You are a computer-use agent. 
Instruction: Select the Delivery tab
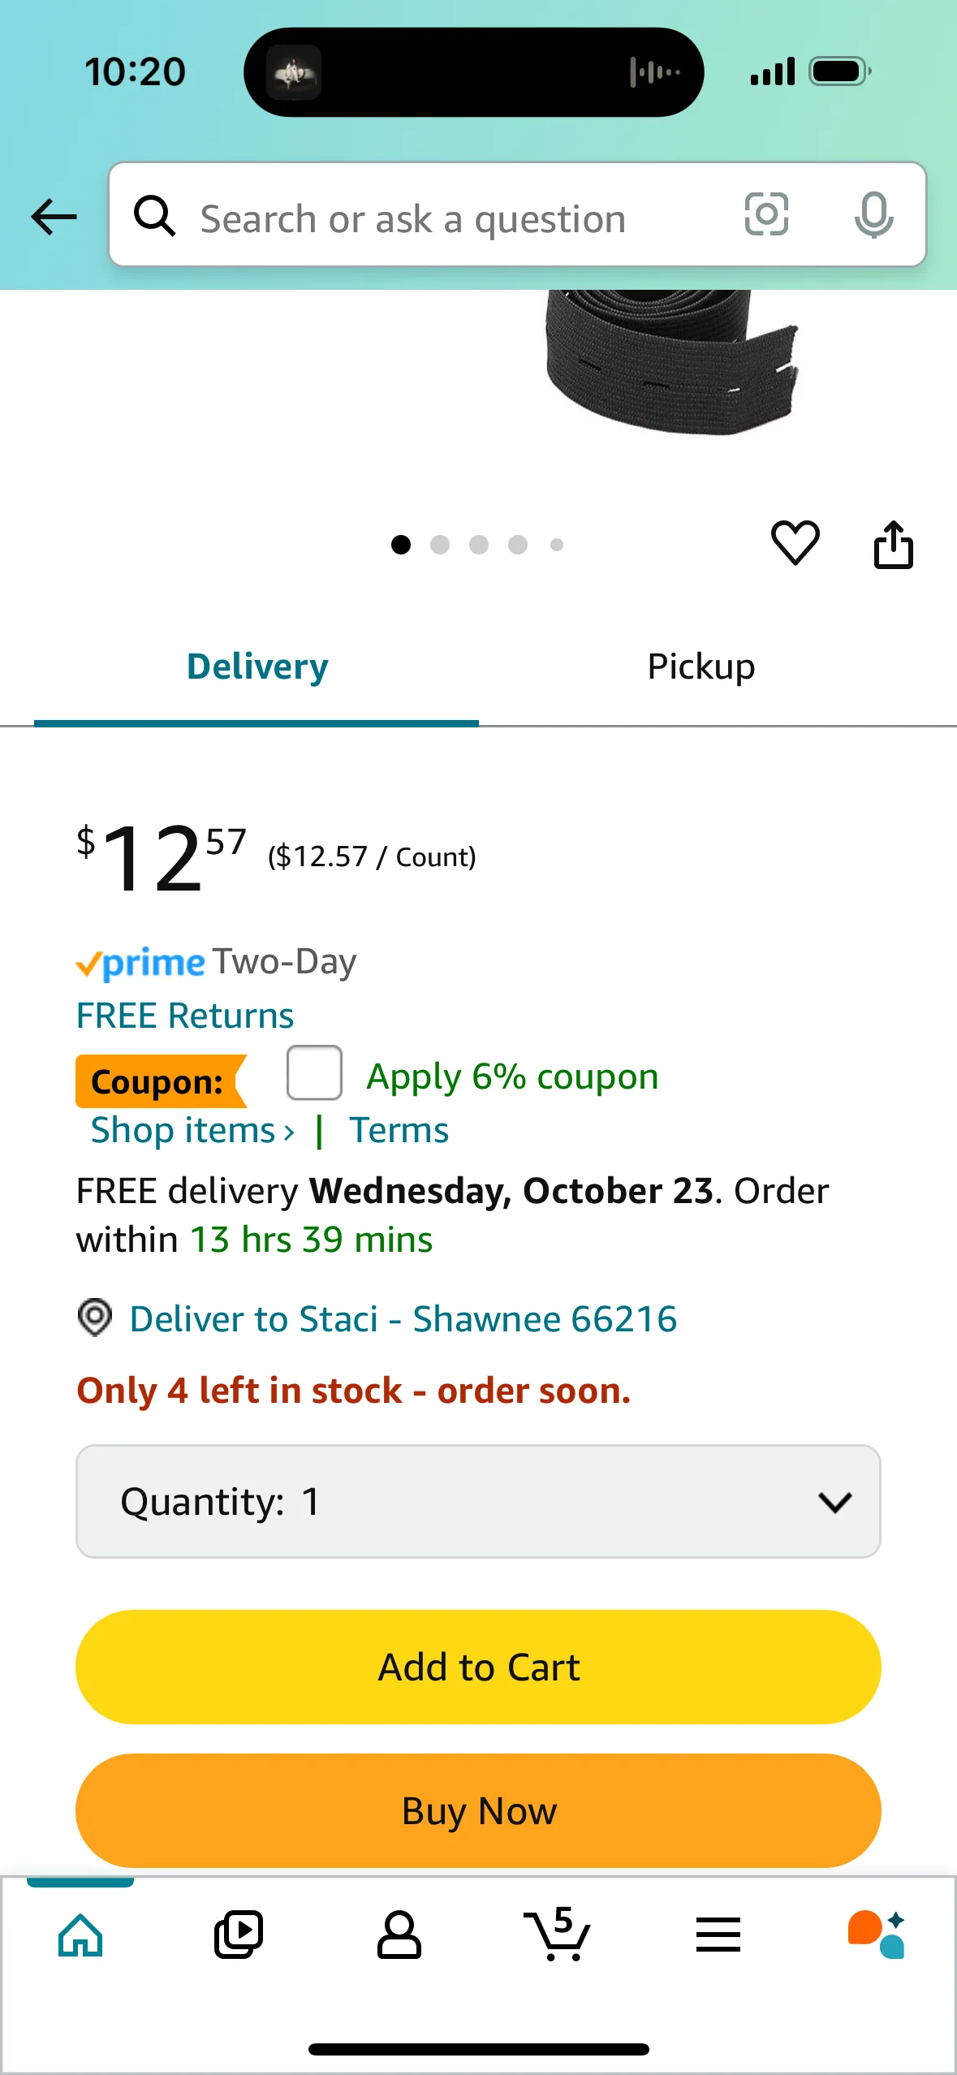coord(257,667)
